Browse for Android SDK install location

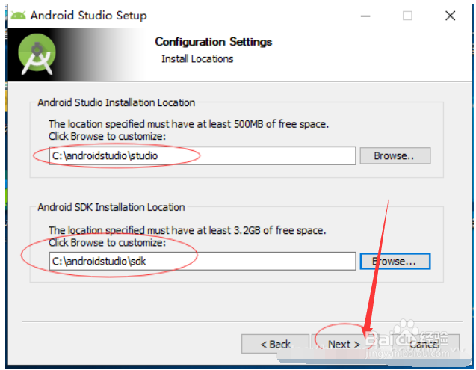tap(395, 262)
